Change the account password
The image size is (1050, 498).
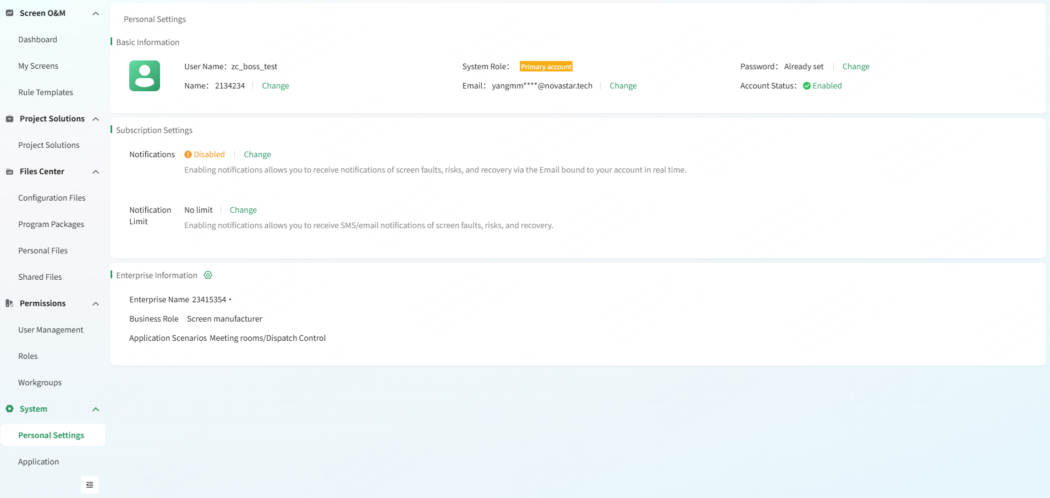coord(856,67)
